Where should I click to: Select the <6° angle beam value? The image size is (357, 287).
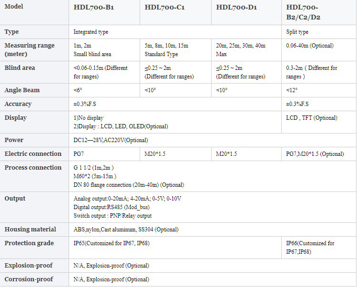tap(78, 90)
